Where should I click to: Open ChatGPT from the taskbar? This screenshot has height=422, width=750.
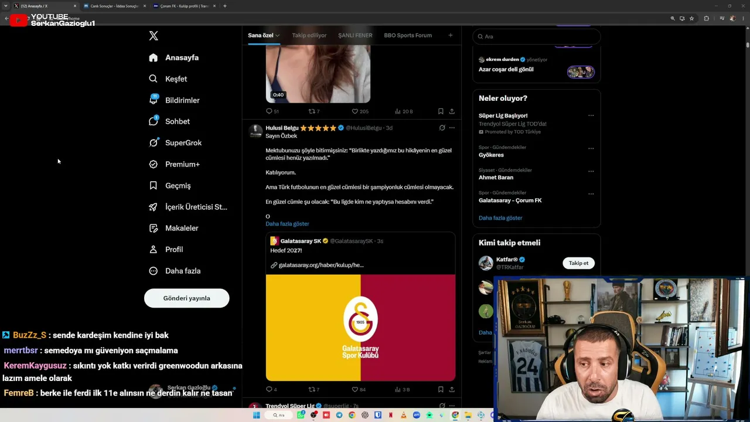pos(365,416)
